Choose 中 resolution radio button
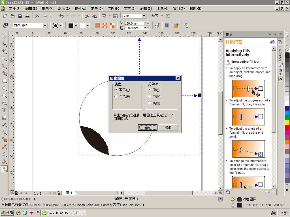 click(x=150, y=97)
